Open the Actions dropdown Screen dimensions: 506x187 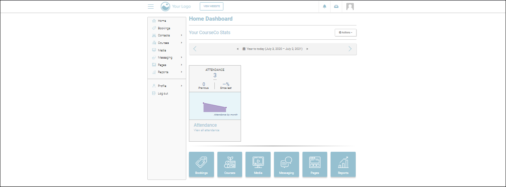coord(345,33)
